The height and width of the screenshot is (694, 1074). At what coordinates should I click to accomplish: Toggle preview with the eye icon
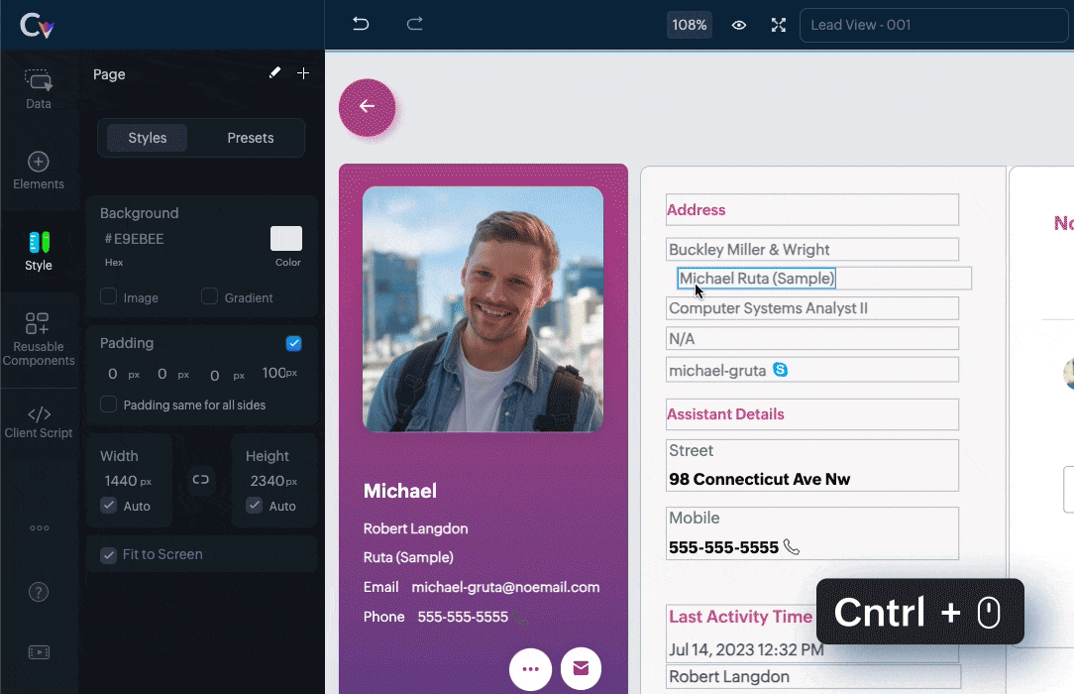(739, 25)
